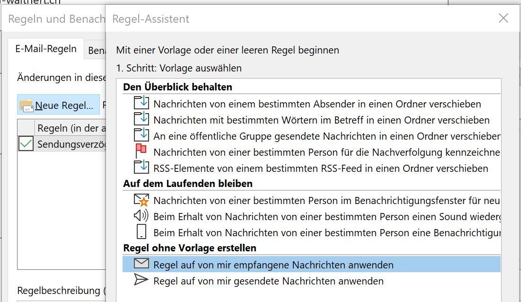Select 'Nachrichten mit bestimmten Wörtern im Betreff' template
The image size is (521, 302).
point(311,120)
